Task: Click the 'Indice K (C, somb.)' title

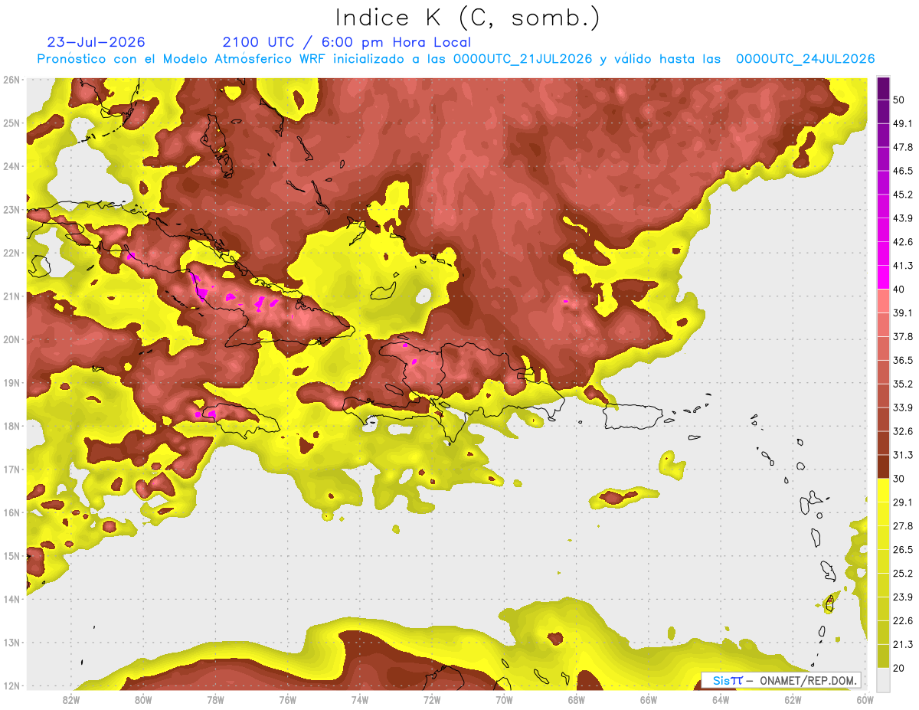Action: pyautogui.click(x=468, y=18)
